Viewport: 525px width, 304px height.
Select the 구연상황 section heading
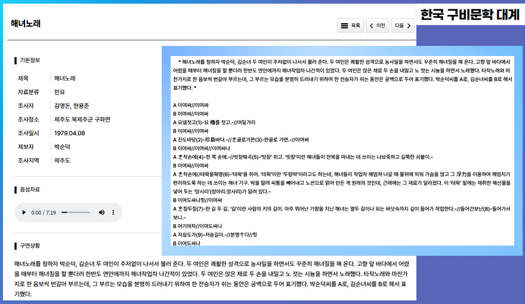(30, 246)
